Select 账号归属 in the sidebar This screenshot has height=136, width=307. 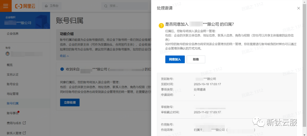(13, 103)
